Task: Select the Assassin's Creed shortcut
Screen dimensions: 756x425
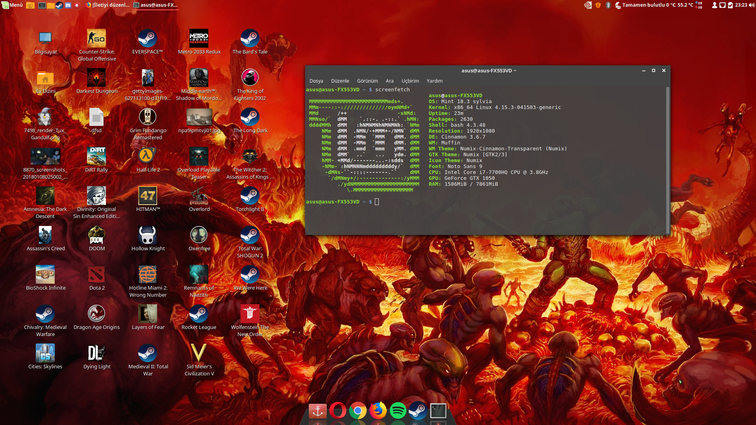Action: click(45, 239)
